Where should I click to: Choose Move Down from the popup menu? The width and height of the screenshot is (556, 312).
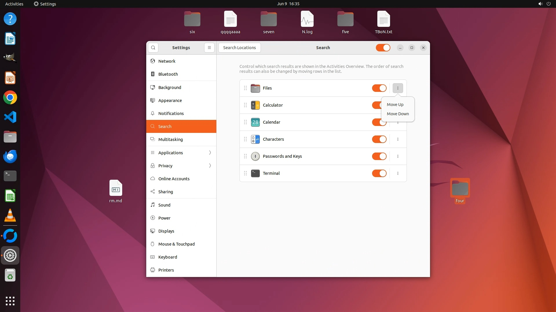point(398,114)
